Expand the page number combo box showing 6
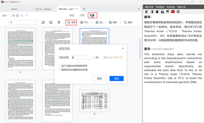 (36, 22)
